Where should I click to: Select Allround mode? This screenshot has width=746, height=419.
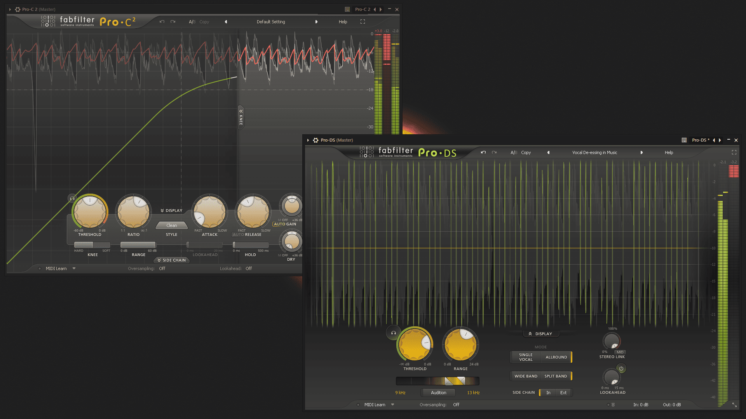[x=556, y=357]
